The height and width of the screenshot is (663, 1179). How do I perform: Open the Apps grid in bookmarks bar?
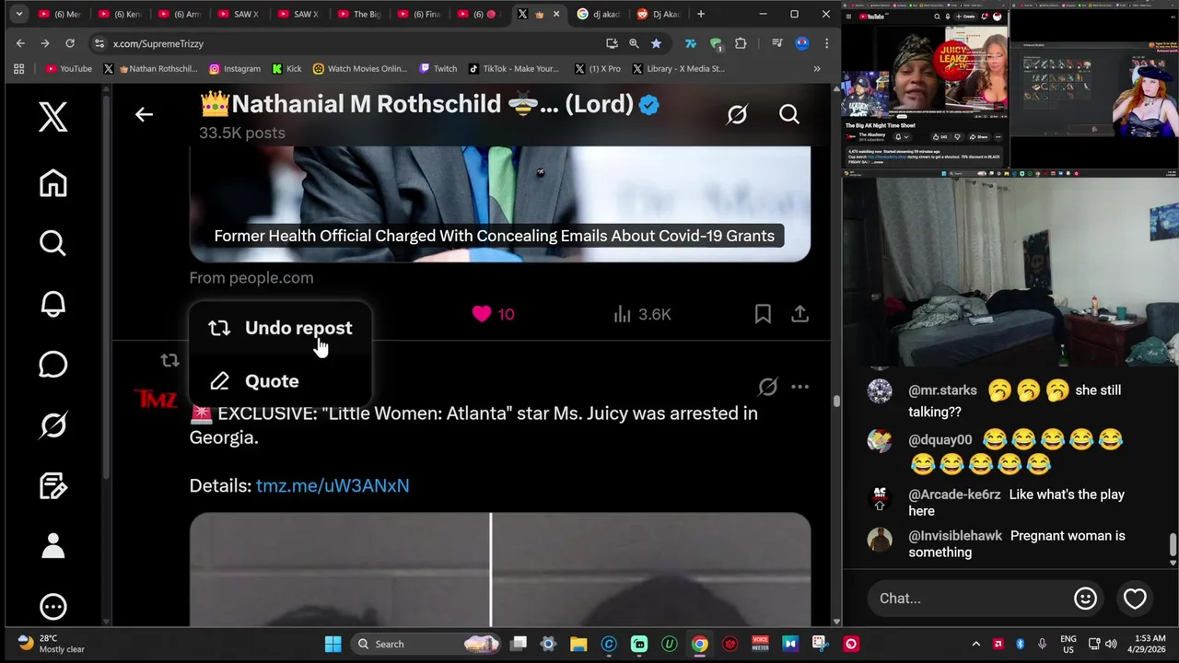point(18,68)
